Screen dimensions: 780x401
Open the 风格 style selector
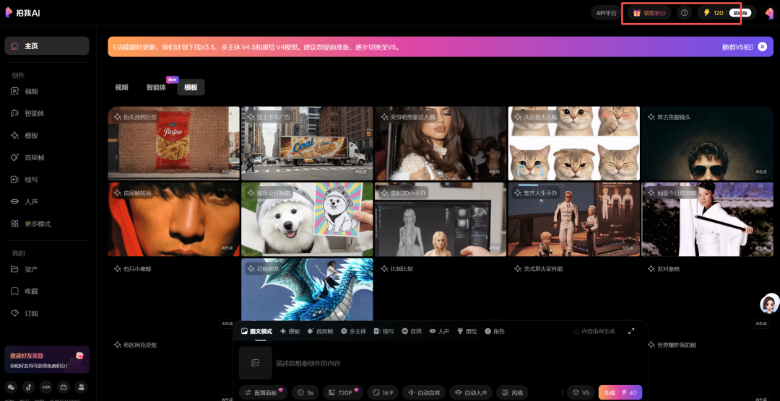[x=512, y=392]
